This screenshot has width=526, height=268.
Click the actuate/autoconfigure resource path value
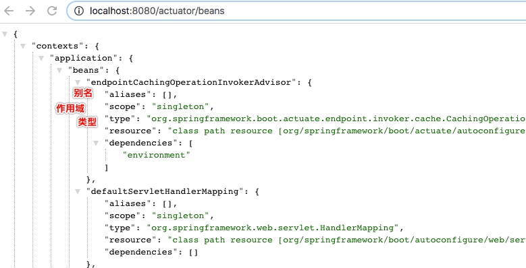tap(347, 131)
